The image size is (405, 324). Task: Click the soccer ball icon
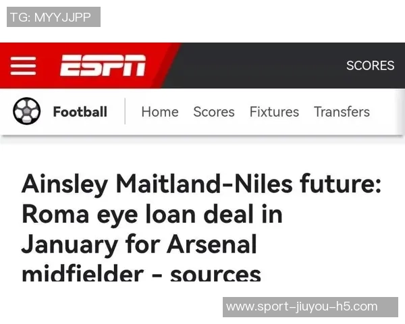(27, 111)
